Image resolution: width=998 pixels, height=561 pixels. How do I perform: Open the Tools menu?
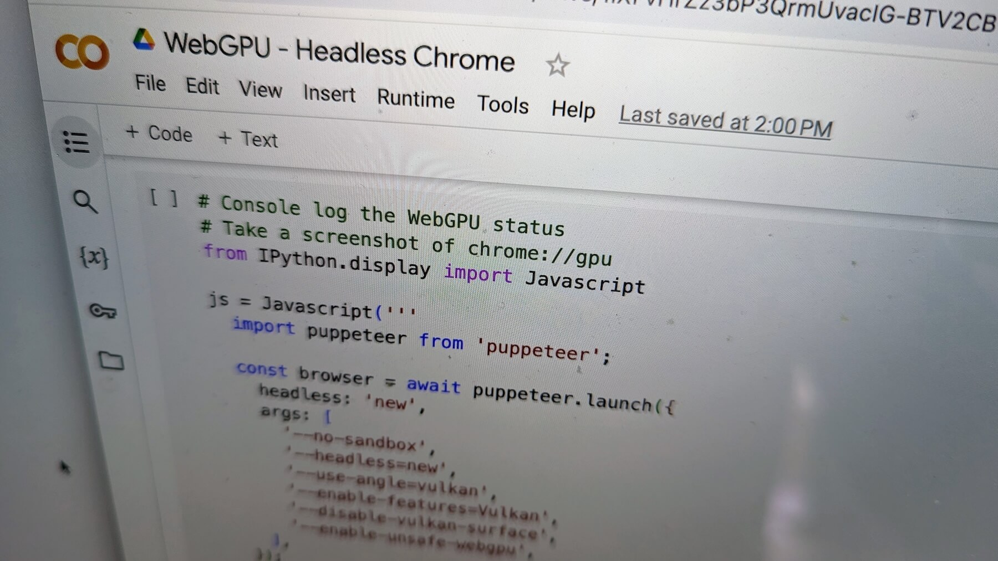[x=502, y=105]
